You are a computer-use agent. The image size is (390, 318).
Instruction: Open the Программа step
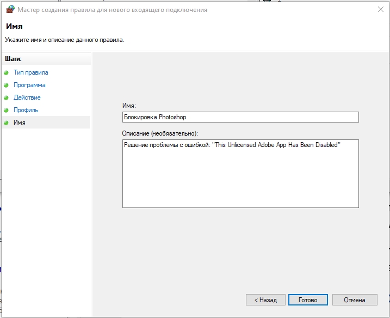coord(29,85)
